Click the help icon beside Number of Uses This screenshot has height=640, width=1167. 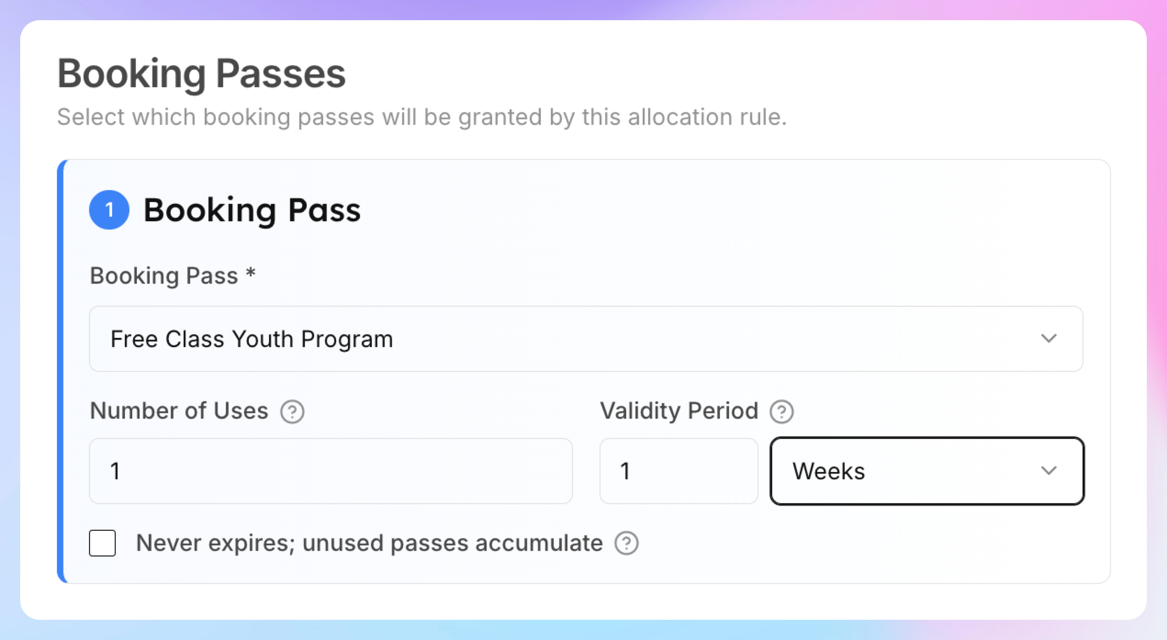click(292, 411)
